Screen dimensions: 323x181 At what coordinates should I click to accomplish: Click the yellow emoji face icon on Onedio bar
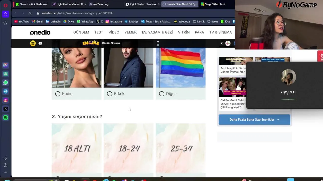point(33,43)
